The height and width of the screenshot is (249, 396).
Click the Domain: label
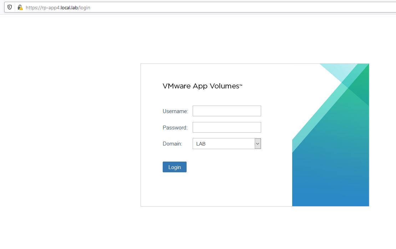172,144
